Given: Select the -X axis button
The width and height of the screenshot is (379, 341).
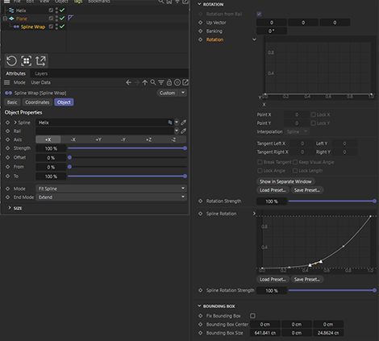Looking at the screenshot, I should point(73,139).
